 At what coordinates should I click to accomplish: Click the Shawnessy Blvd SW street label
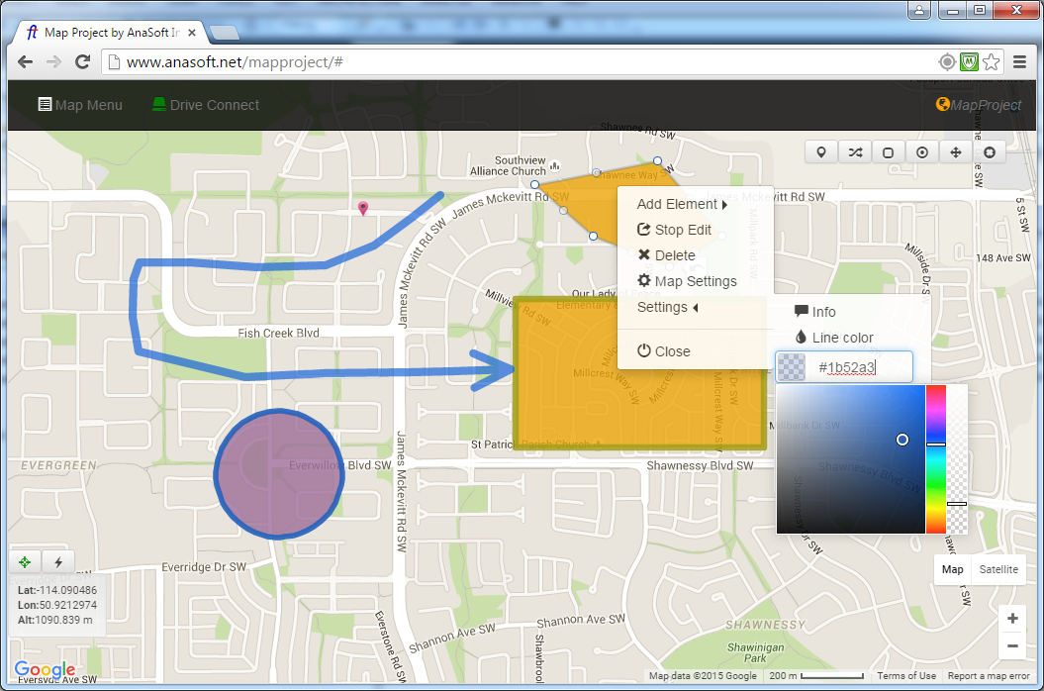pyautogui.click(x=700, y=465)
